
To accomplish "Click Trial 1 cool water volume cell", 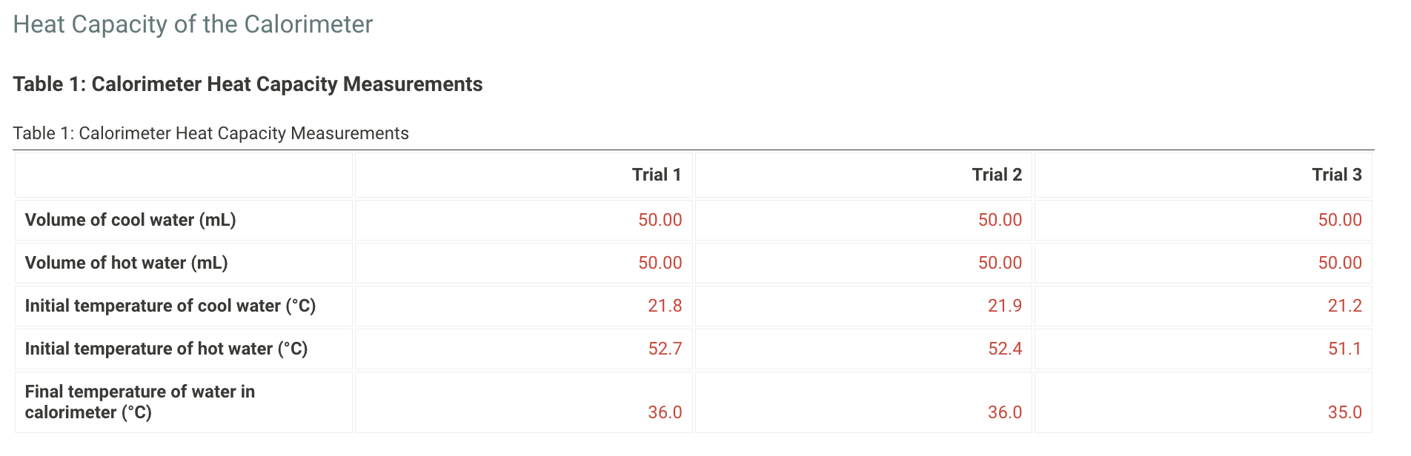I will point(523,220).
